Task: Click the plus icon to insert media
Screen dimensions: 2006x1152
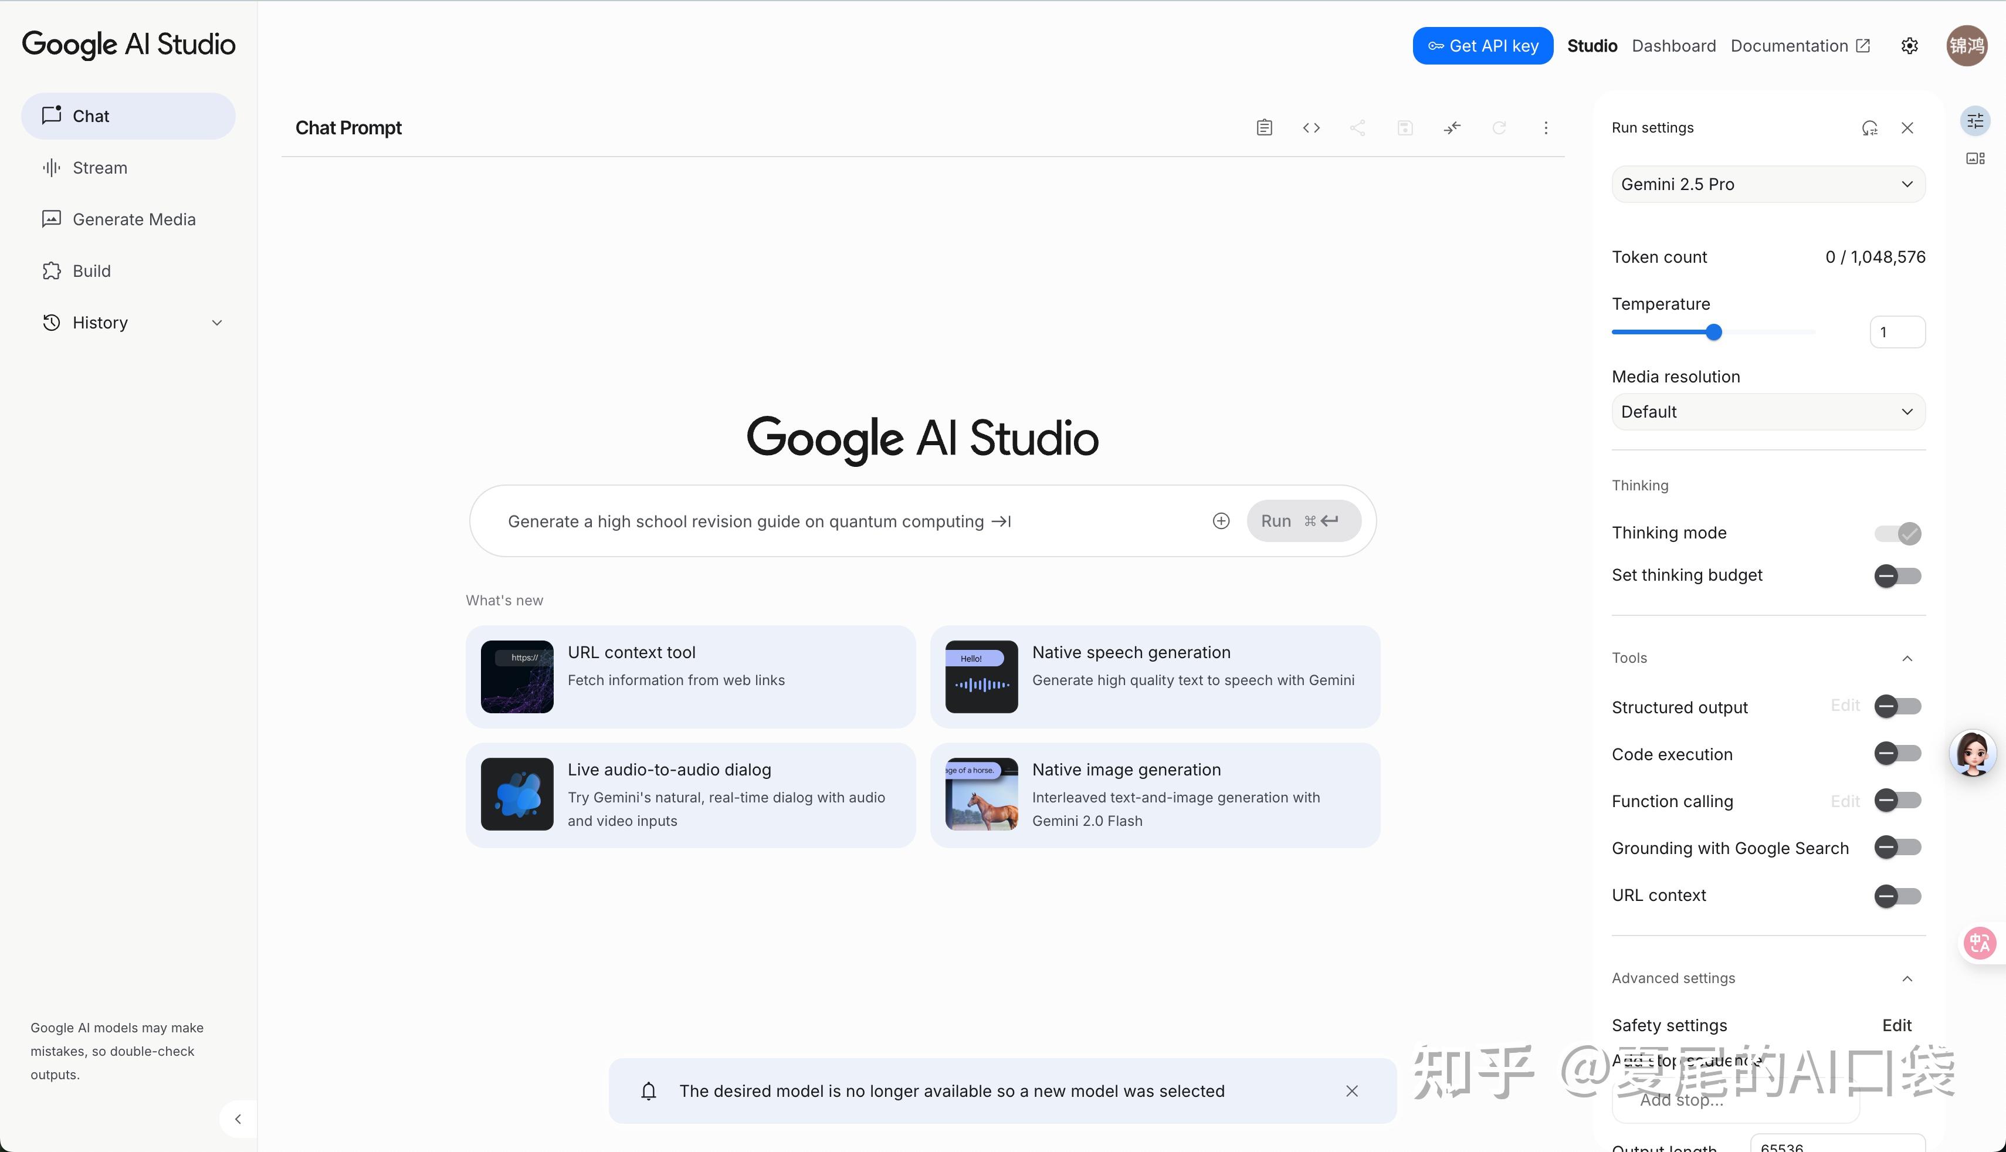Action: coord(1221,521)
